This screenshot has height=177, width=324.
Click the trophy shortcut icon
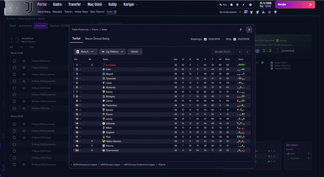275,12
